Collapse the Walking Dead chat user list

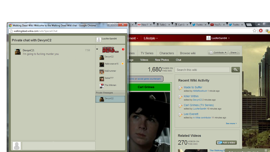tap(97, 49)
